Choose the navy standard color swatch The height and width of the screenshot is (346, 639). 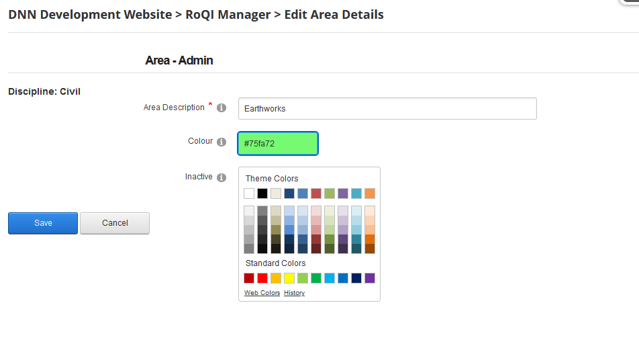(x=356, y=278)
